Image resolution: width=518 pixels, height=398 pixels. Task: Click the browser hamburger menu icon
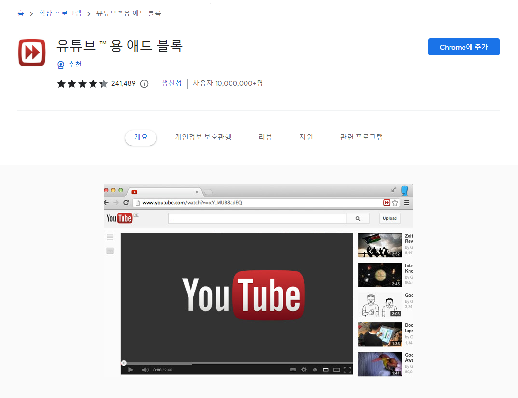406,203
